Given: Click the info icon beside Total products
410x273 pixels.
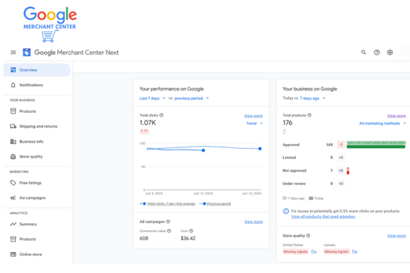Looking at the screenshot, I should [x=310, y=115].
